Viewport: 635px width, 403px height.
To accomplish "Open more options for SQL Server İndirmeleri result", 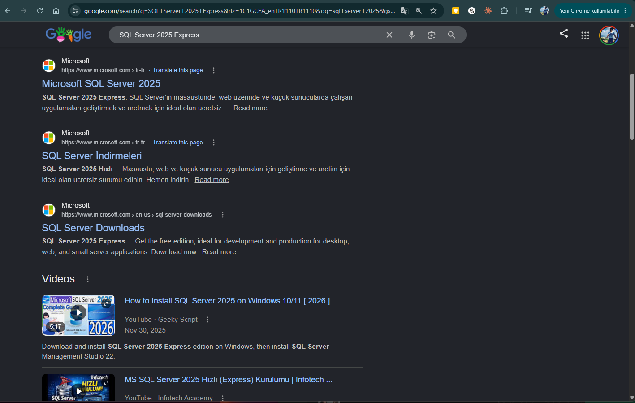I will pyautogui.click(x=214, y=143).
